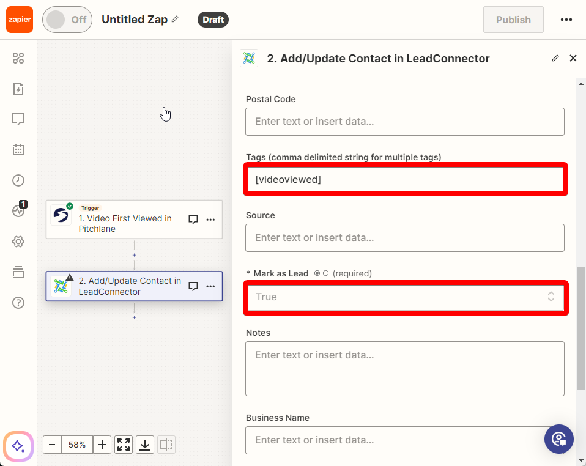Open the versions stack sidebar icon
Image resolution: width=586 pixels, height=466 pixels.
tap(18, 272)
